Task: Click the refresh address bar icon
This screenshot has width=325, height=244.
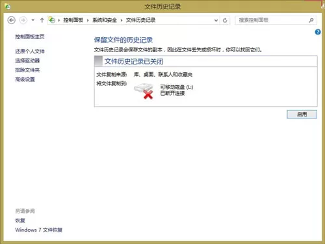Action: [x=225, y=20]
